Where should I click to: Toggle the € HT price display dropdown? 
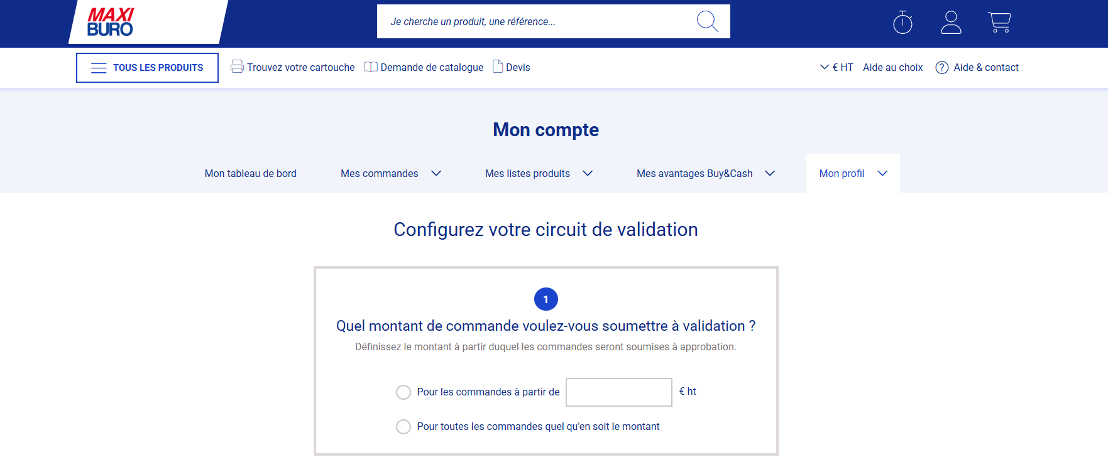click(x=836, y=67)
